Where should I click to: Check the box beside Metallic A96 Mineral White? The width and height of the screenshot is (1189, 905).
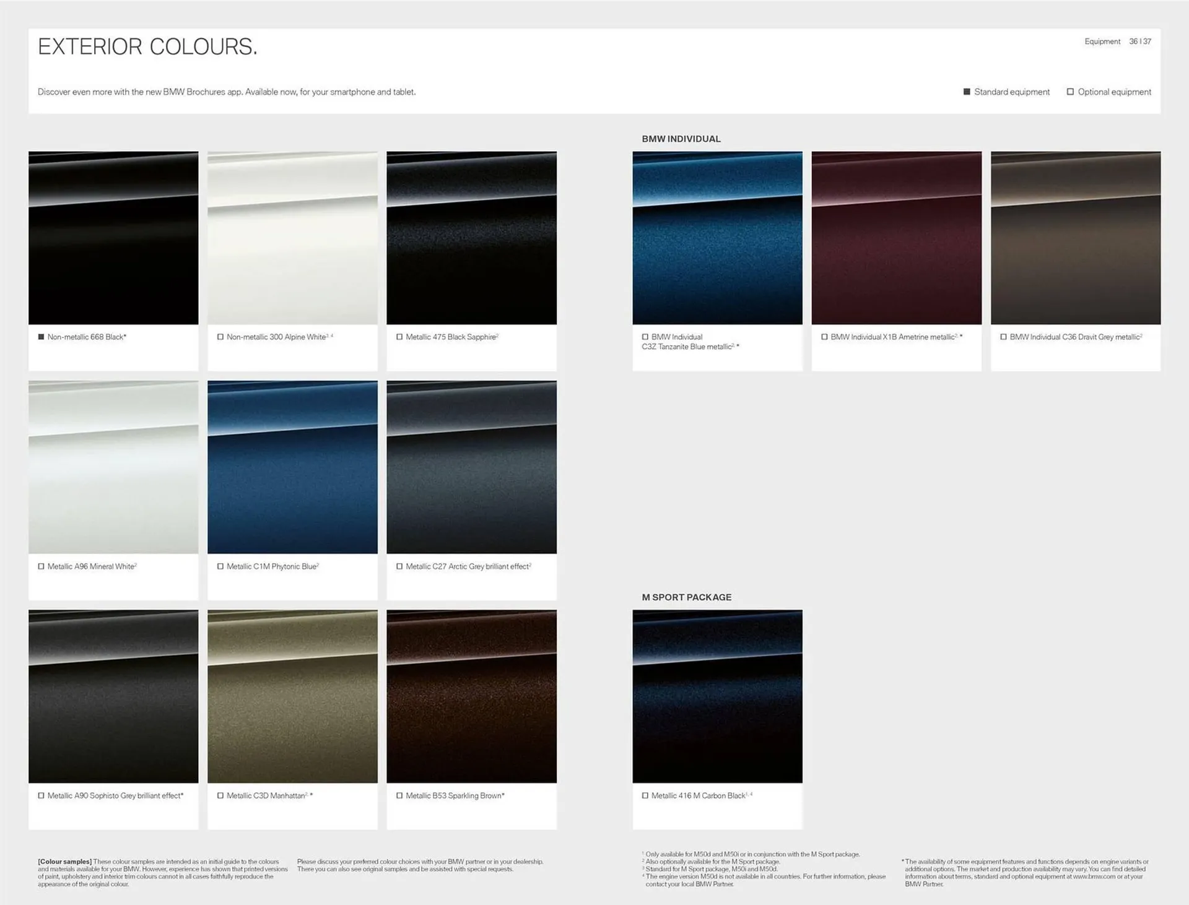[x=41, y=566]
